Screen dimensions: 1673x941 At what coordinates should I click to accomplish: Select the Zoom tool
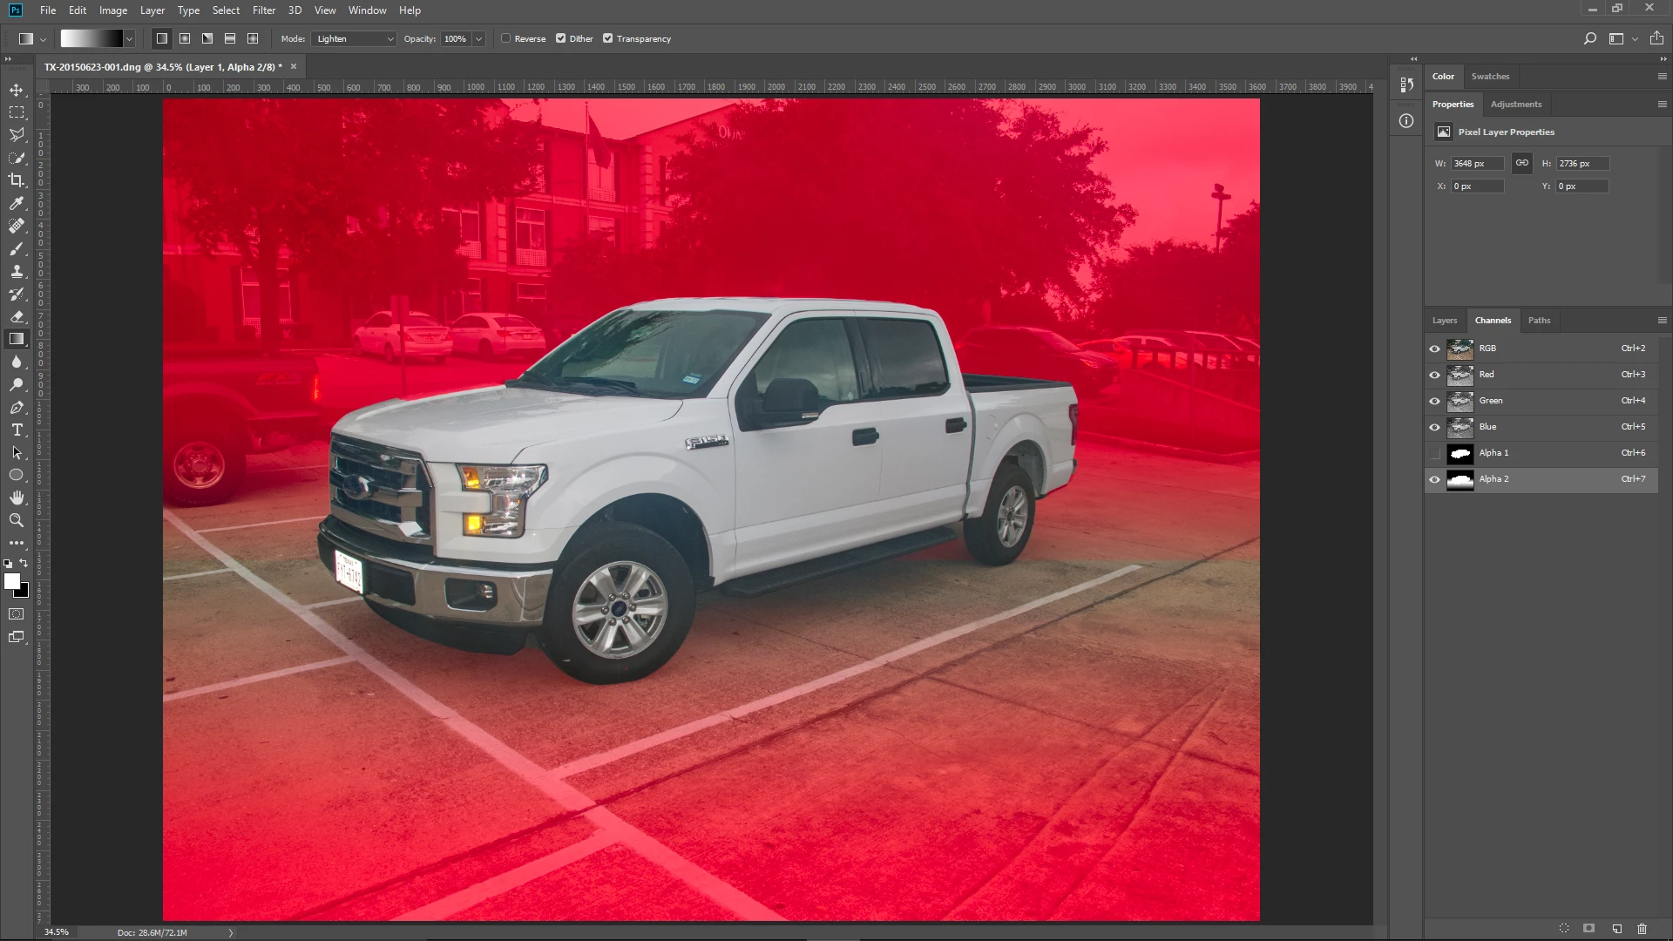tap(17, 520)
